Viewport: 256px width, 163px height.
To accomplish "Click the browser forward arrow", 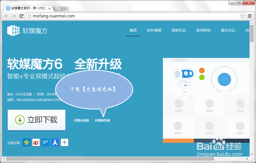I will [x=14, y=16].
